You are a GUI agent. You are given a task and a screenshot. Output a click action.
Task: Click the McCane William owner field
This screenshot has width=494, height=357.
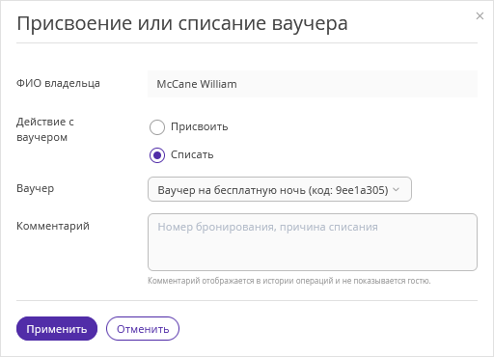pos(313,84)
